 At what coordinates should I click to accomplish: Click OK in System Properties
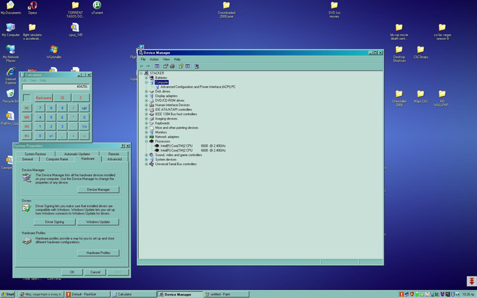tap(72, 272)
